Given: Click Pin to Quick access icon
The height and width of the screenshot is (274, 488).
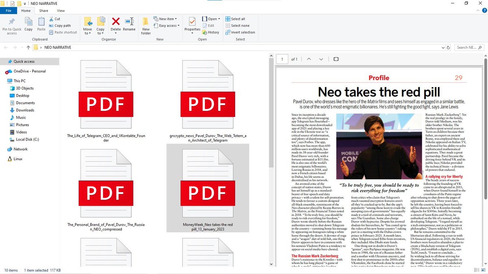Looking at the screenshot, I should point(12,21).
